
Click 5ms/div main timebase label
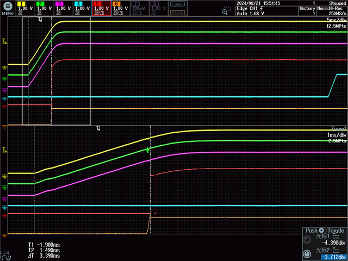[x=337, y=20]
